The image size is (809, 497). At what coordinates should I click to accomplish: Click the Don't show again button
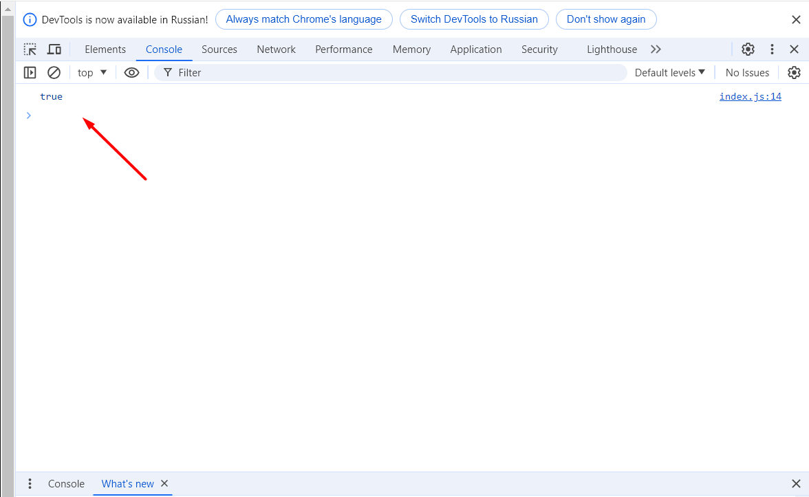[x=606, y=19]
